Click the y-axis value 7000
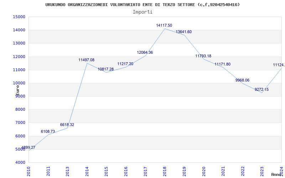Image resolution: width=285 pixels, height=178 pixels. tap(20, 123)
